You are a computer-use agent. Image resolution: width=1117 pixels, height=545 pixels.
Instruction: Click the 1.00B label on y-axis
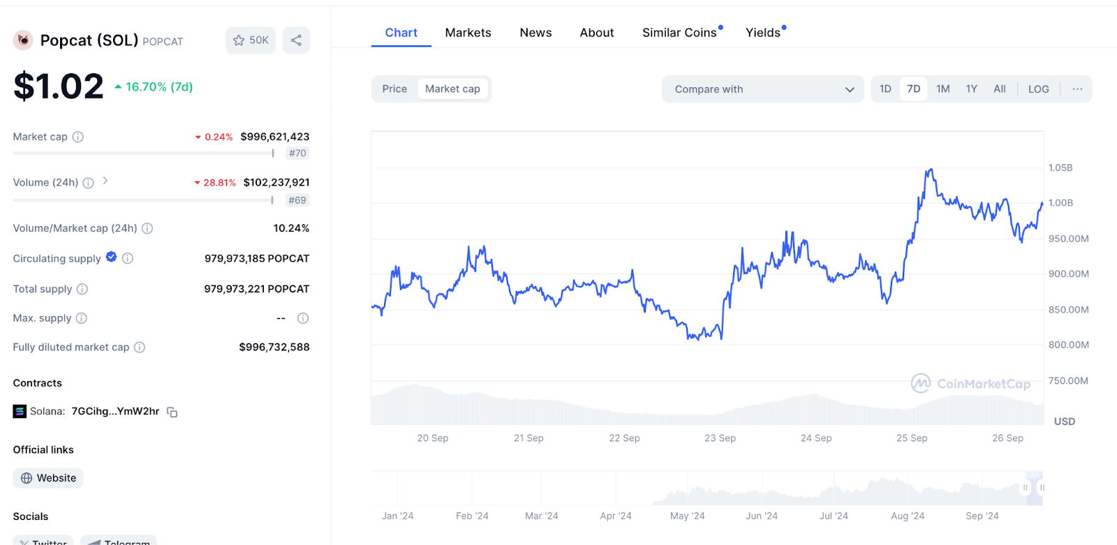[x=1060, y=203]
